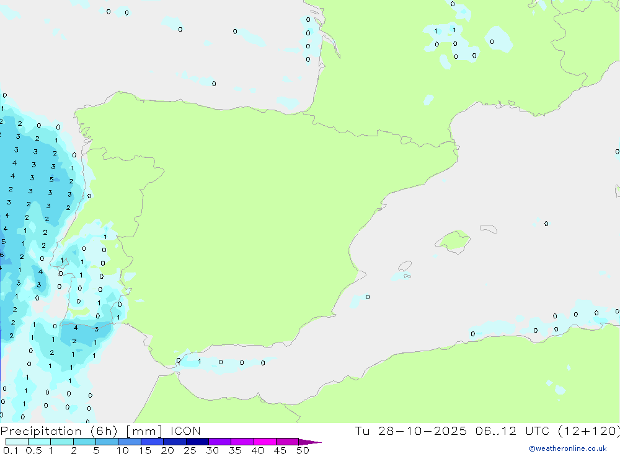620x454 pixels.
Task: Click the legend label 10
Action: (x=123, y=450)
